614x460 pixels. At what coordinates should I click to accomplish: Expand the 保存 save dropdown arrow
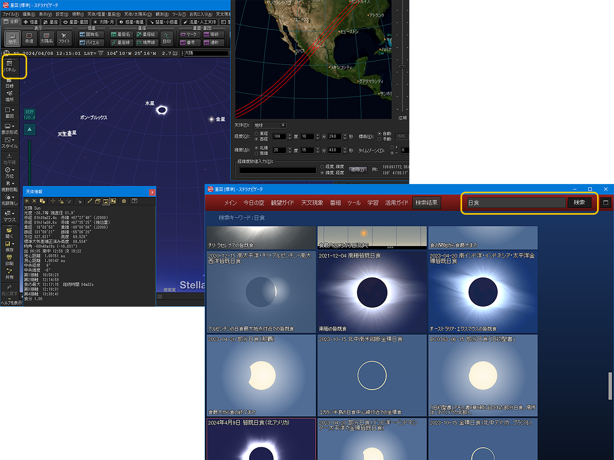[14, 244]
